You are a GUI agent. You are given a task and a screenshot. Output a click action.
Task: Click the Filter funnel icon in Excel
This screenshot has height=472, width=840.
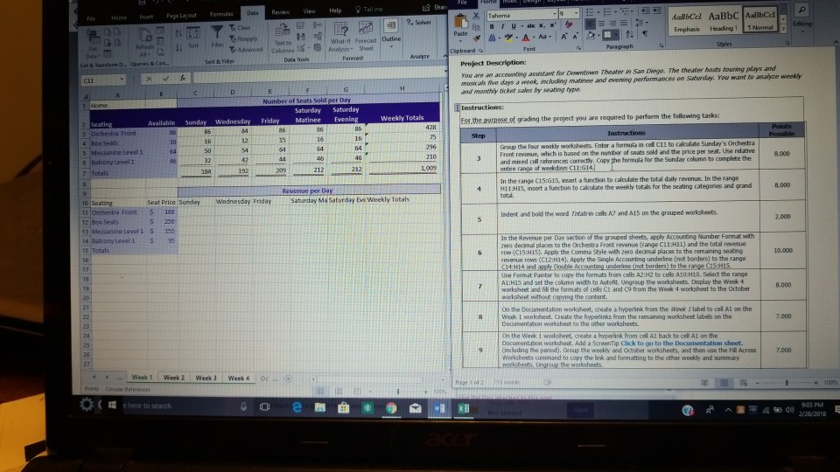click(217, 33)
